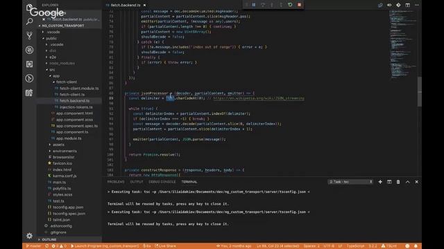Click Launch Program debug status bar item

(x=105, y=246)
